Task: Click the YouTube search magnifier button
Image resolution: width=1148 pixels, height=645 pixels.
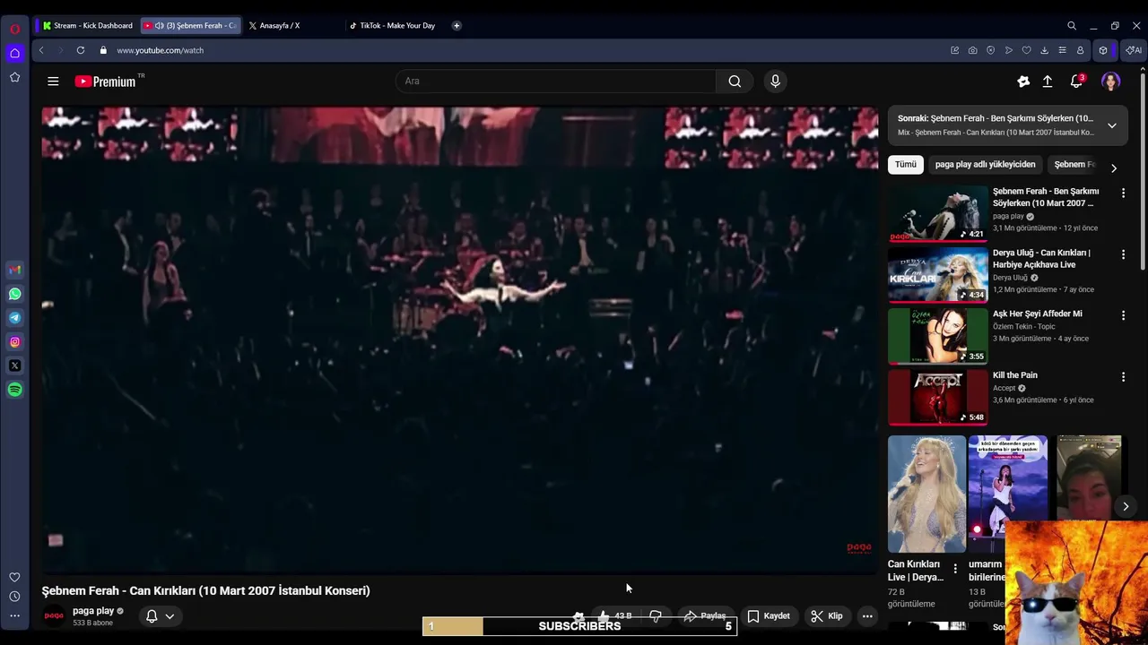Action: click(x=735, y=82)
